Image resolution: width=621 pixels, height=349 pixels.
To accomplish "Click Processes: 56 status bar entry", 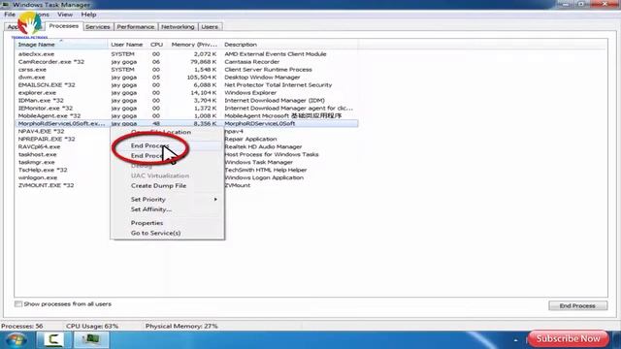I will click(x=22, y=326).
